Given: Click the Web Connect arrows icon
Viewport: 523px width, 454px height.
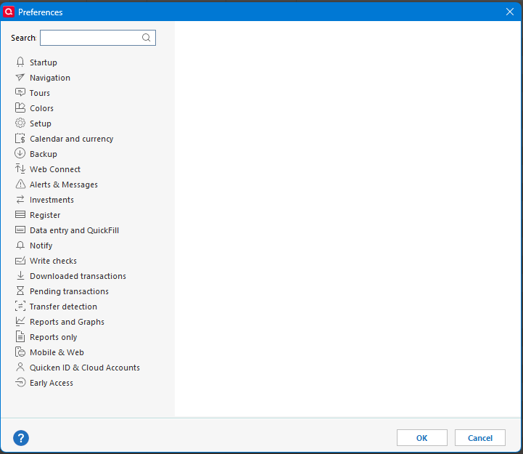Looking at the screenshot, I should [x=20, y=169].
